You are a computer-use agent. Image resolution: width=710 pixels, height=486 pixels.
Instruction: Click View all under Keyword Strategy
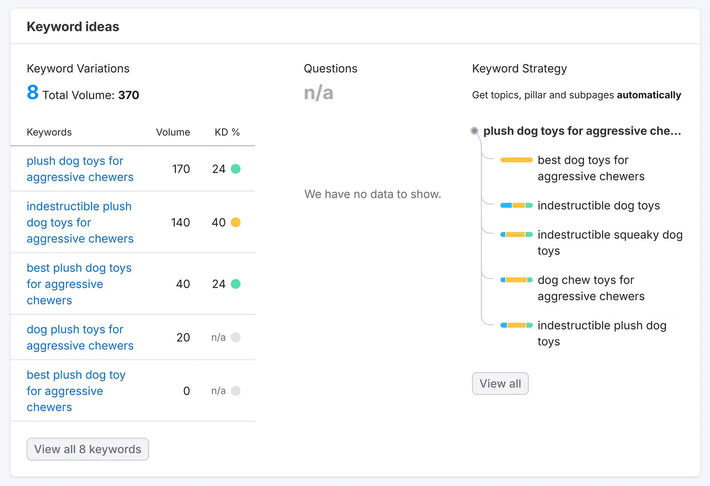[x=500, y=383]
